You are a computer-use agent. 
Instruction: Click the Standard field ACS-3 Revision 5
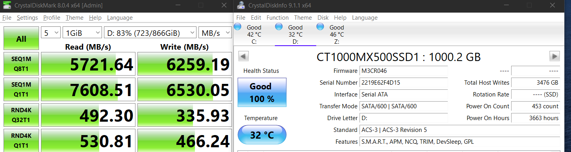pyautogui.click(x=460, y=130)
